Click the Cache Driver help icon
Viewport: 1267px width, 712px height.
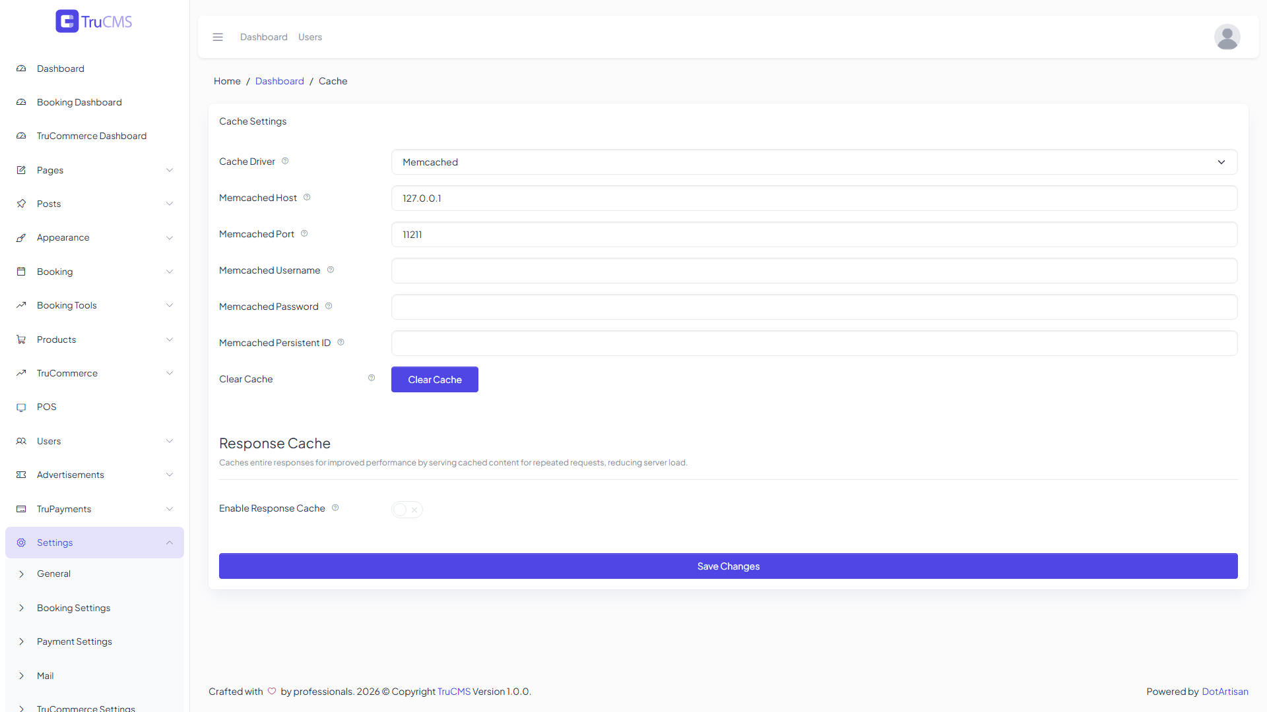[285, 161]
